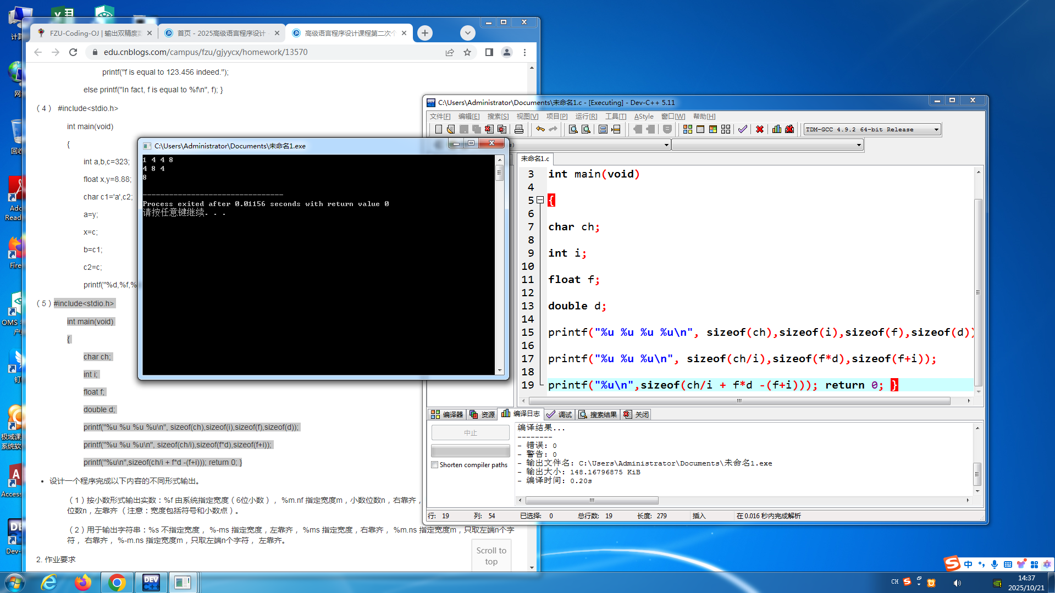The width and height of the screenshot is (1055, 593).
Task: Collapse the code fold at line 5
Action: (x=540, y=200)
